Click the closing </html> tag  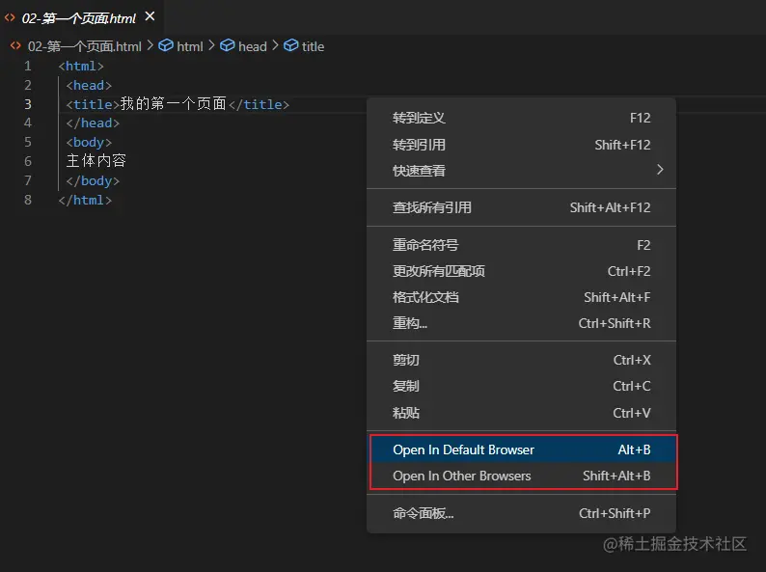point(85,200)
